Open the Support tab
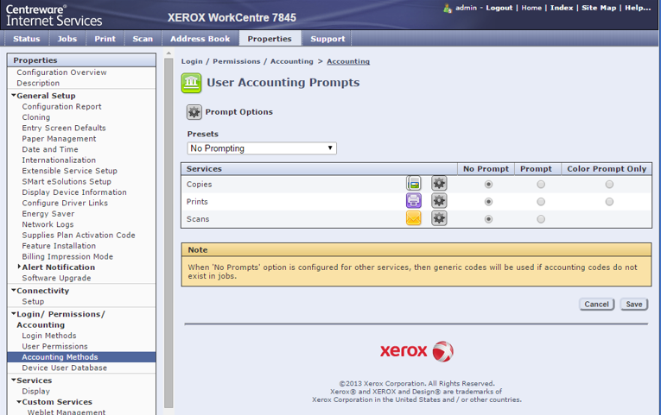Screen dimensions: 661x415 pos(327,39)
